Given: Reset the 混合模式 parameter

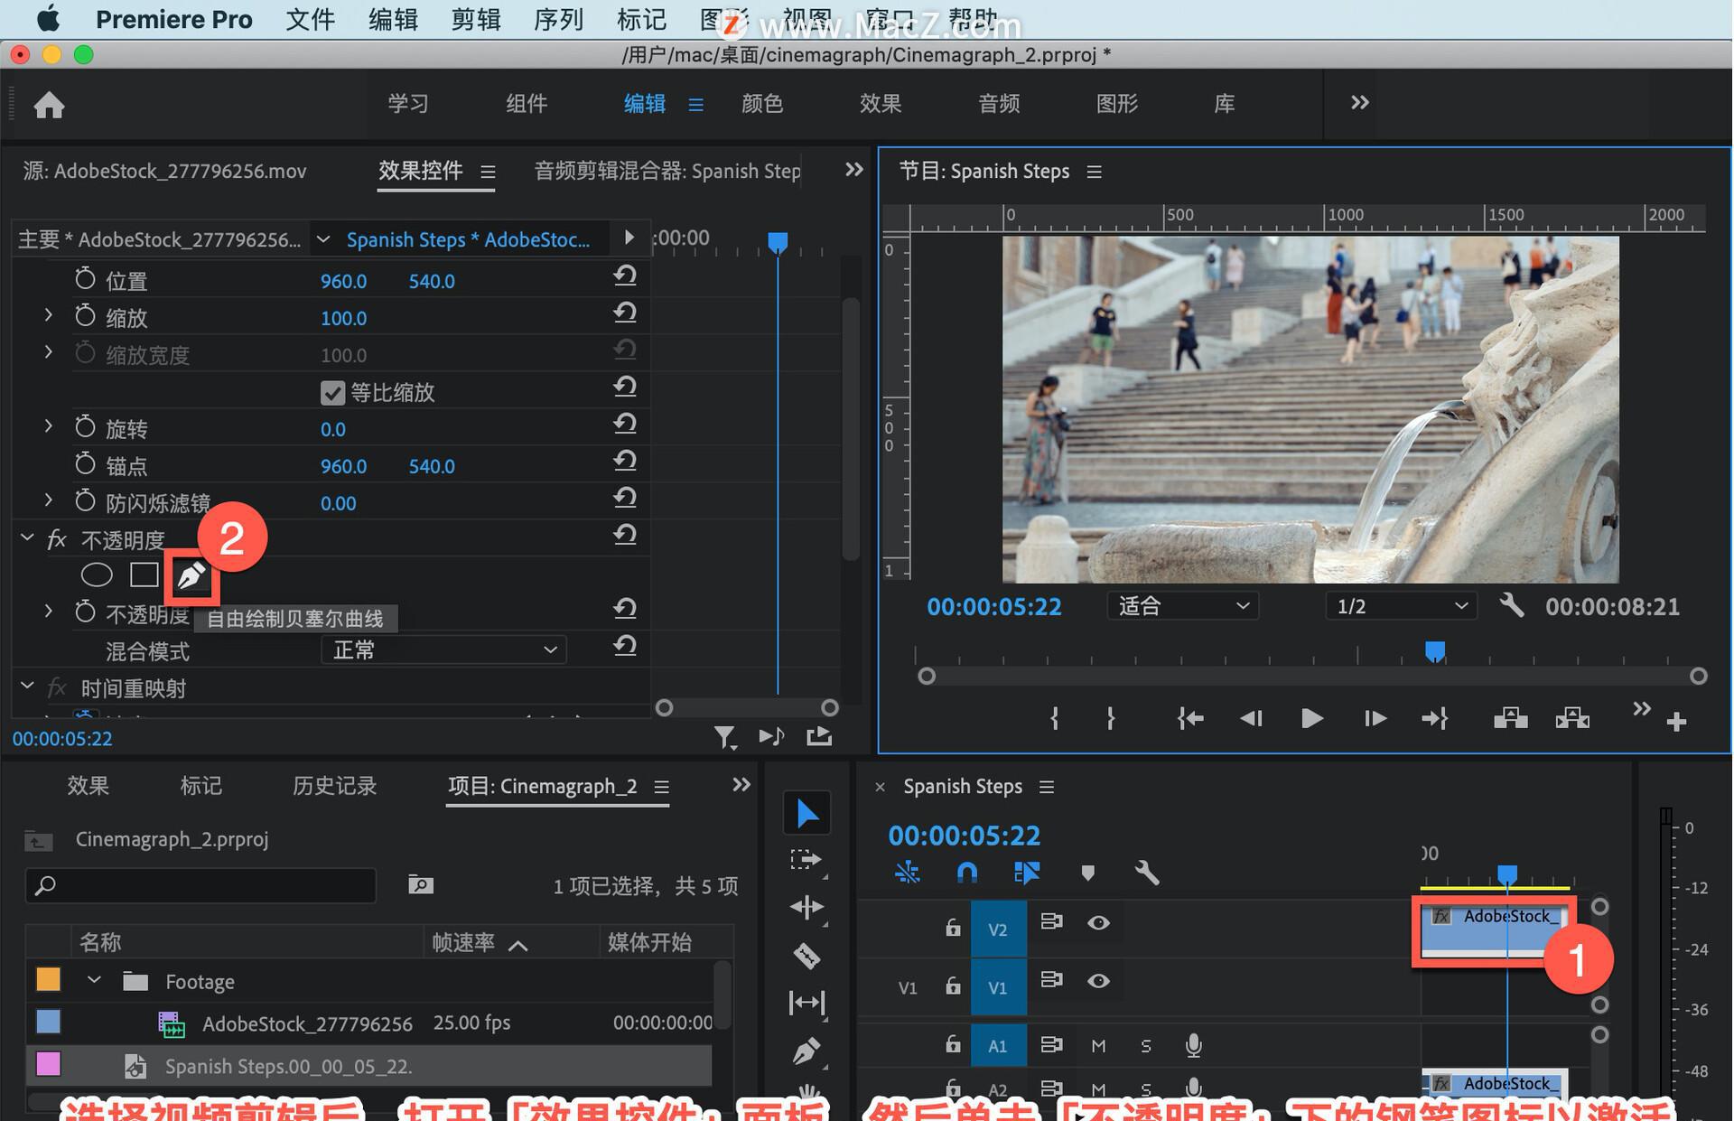Looking at the screenshot, I should tap(625, 646).
